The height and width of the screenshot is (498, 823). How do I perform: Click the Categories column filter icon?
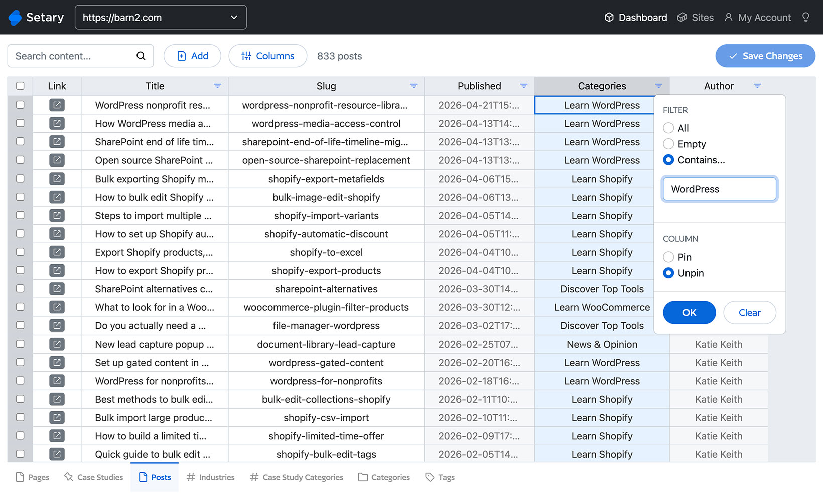[x=658, y=86]
